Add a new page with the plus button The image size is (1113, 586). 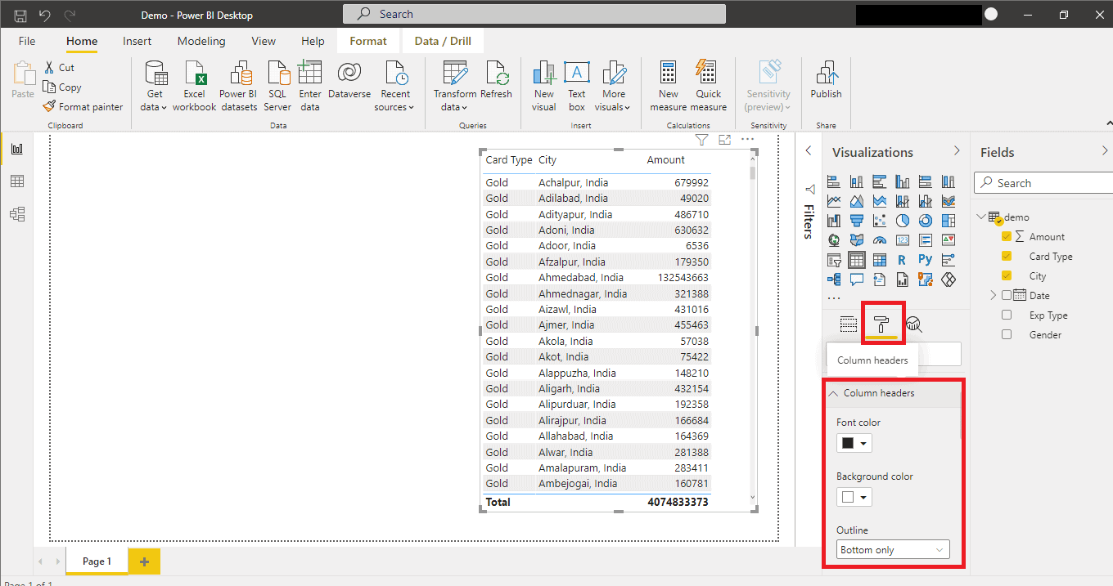pyautogui.click(x=144, y=561)
